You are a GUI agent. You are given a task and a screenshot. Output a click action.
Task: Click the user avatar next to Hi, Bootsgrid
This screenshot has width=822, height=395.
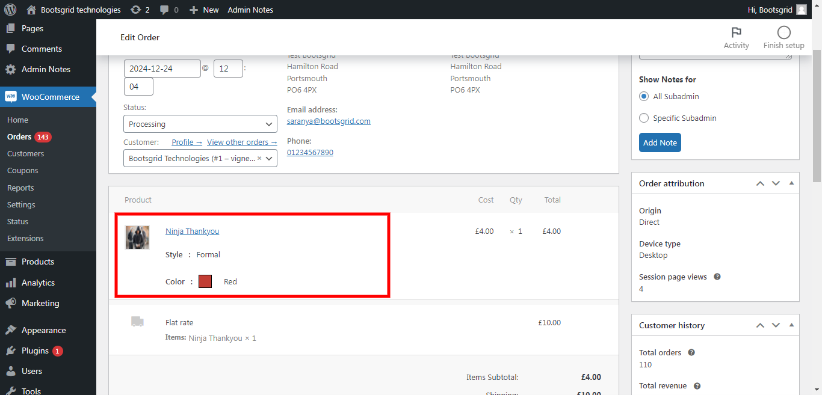point(801,10)
